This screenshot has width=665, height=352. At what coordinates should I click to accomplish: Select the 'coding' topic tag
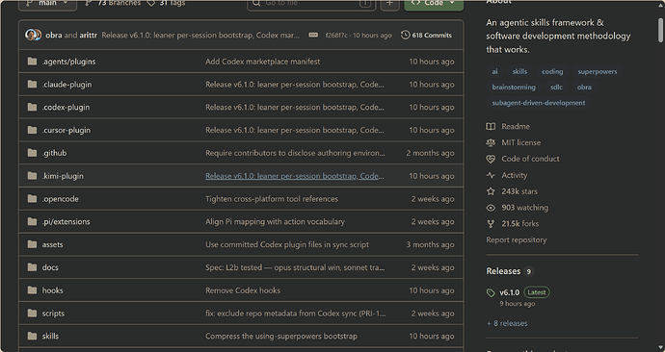click(552, 71)
